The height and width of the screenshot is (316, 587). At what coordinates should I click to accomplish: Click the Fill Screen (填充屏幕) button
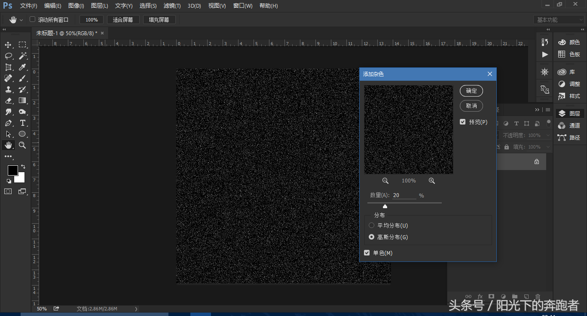click(x=159, y=20)
